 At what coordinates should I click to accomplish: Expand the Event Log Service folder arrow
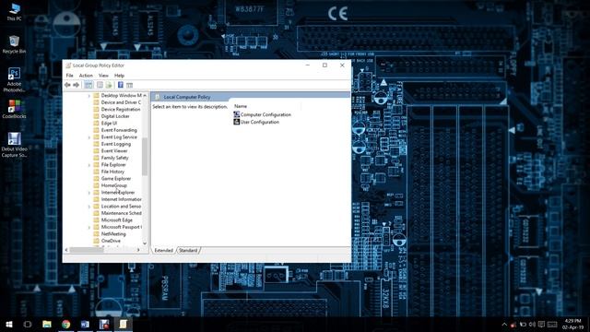(89, 137)
